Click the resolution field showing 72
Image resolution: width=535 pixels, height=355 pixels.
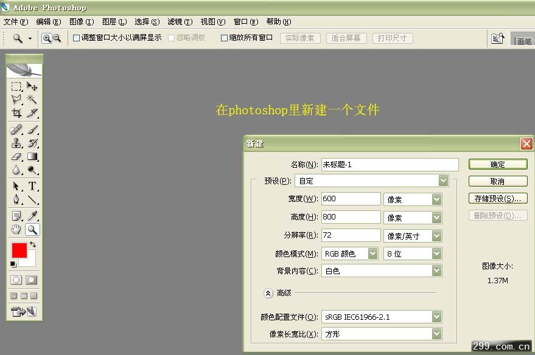click(351, 235)
